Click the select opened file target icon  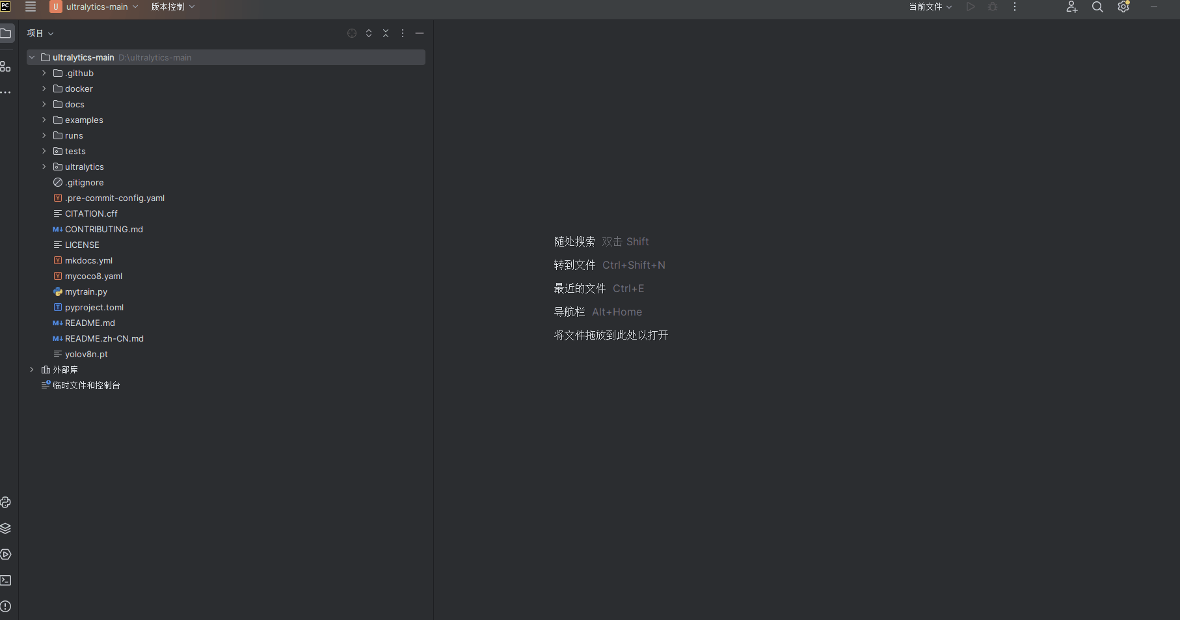point(352,33)
